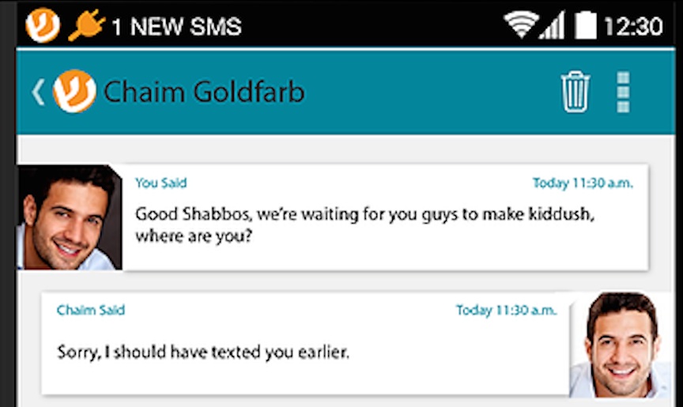683x407 pixels.
Task: Delete conversation with trash can icon
Action: 575,92
